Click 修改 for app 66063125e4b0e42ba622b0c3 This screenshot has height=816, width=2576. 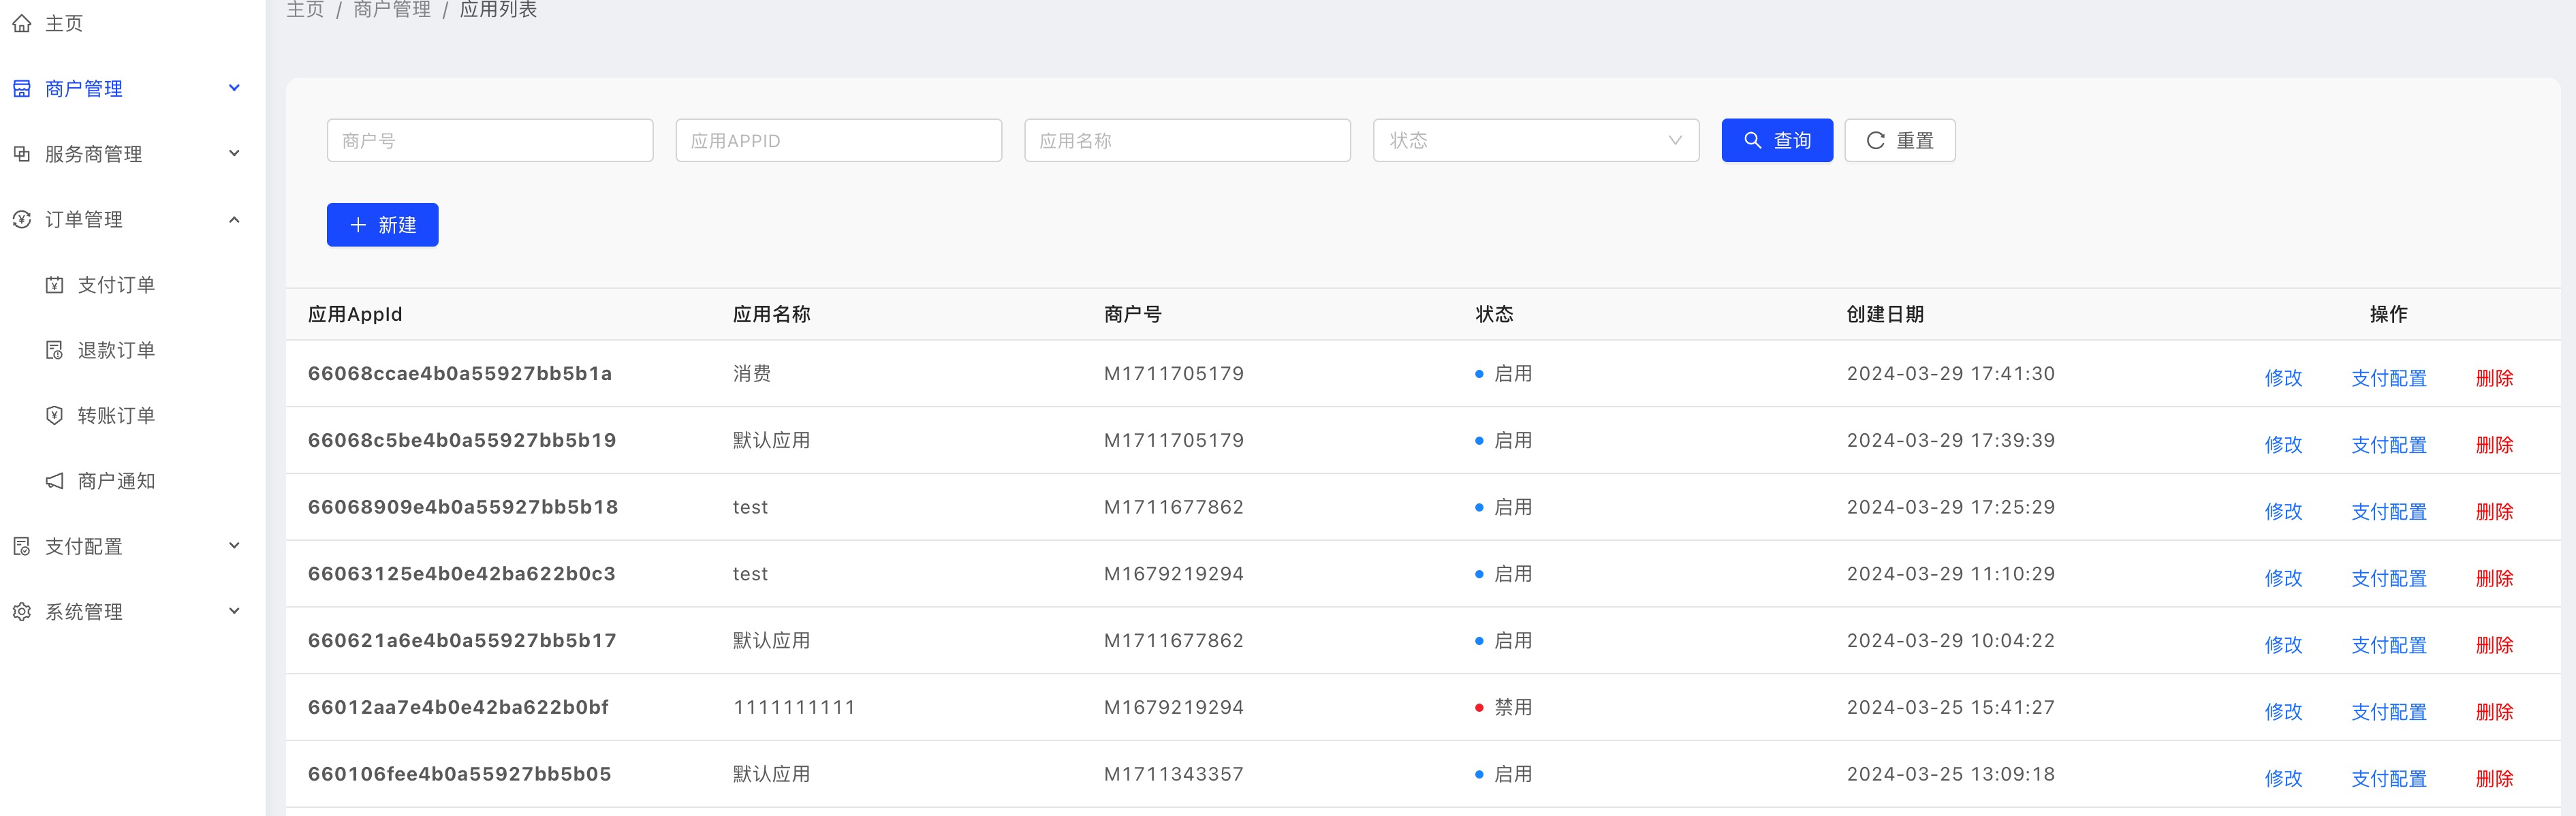(x=2283, y=578)
